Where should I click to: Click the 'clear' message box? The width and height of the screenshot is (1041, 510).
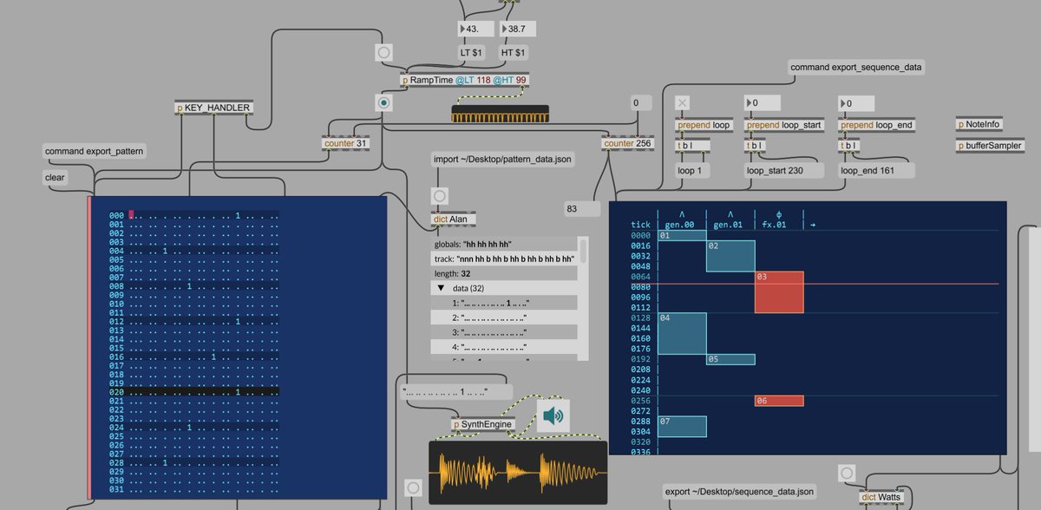(x=56, y=178)
